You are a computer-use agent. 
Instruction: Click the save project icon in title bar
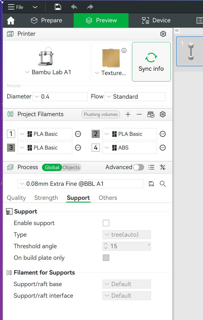[58, 7]
